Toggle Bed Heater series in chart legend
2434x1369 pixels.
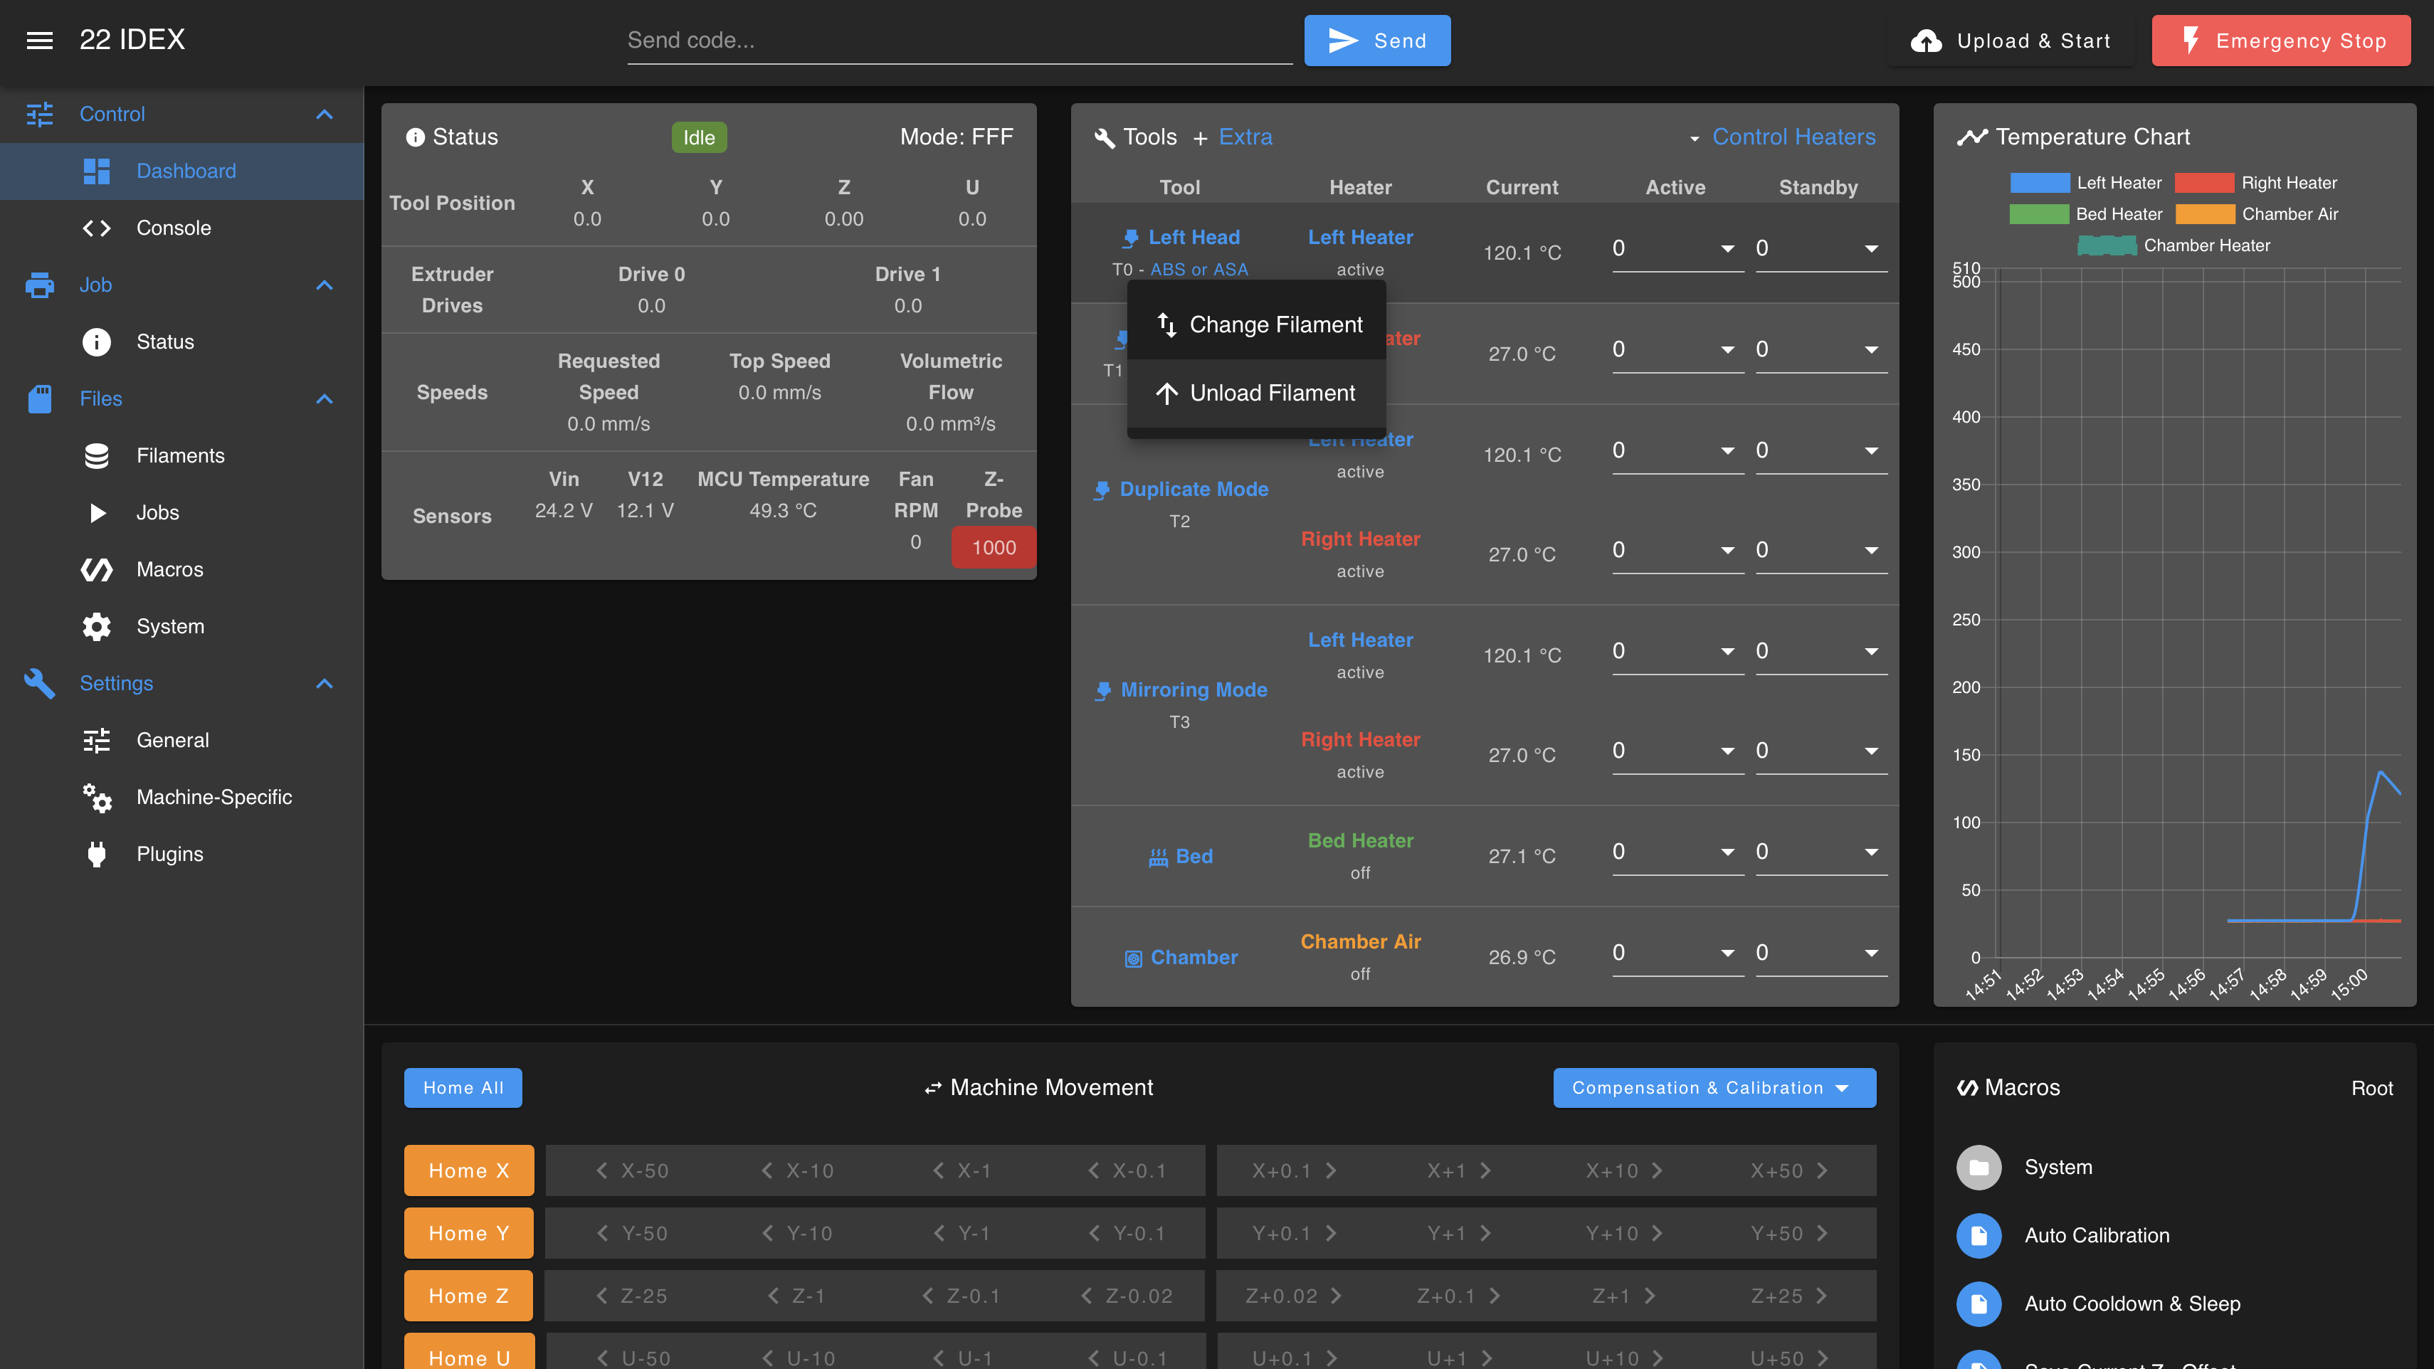click(x=2085, y=213)
